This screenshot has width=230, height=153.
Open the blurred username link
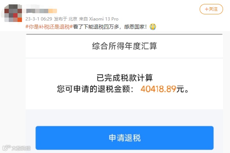click(x=42, y=11)
